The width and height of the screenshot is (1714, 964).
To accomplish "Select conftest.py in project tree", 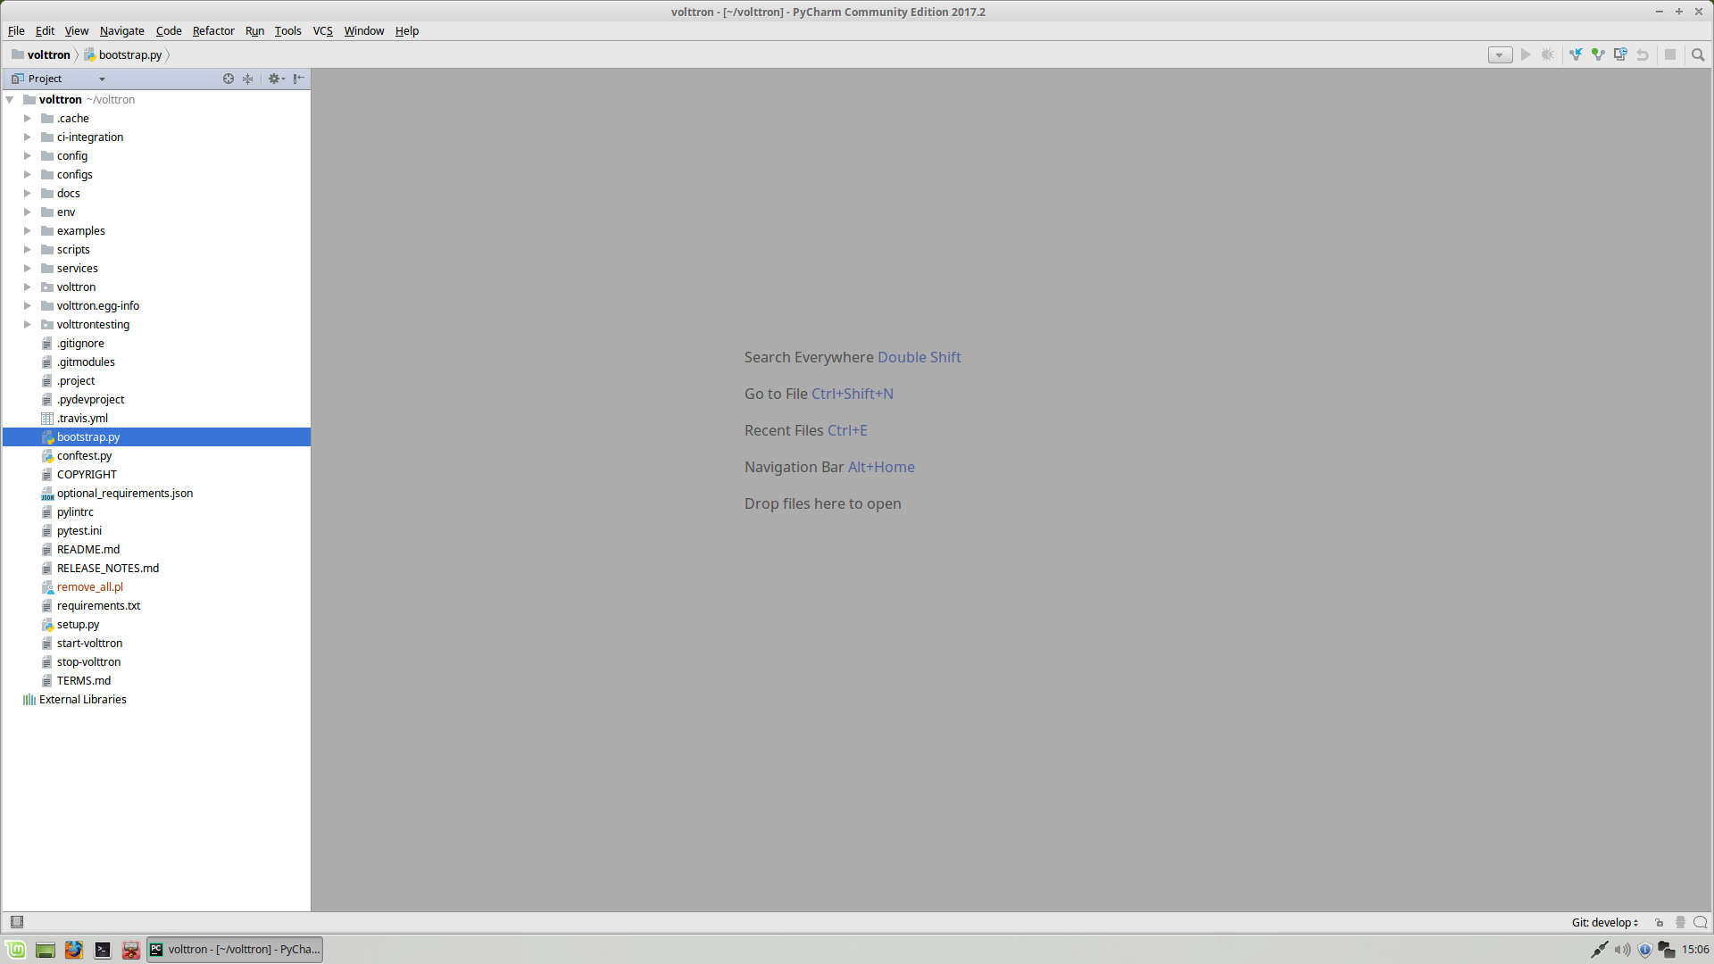I will 84,456.
